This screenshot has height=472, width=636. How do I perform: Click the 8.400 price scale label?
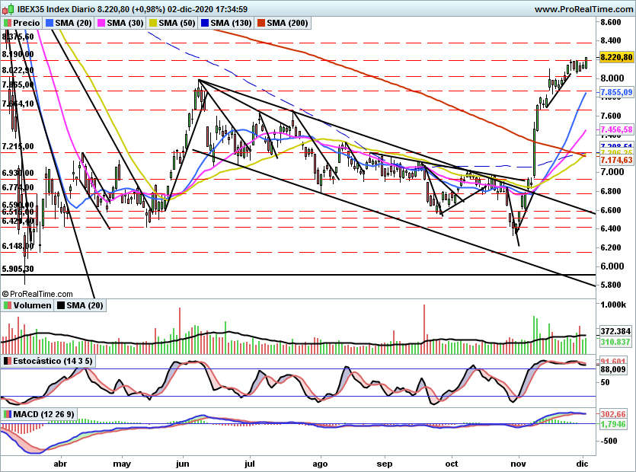[611, 40]
